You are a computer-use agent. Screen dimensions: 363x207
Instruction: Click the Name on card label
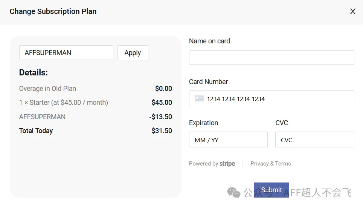[x=209, y=41]
